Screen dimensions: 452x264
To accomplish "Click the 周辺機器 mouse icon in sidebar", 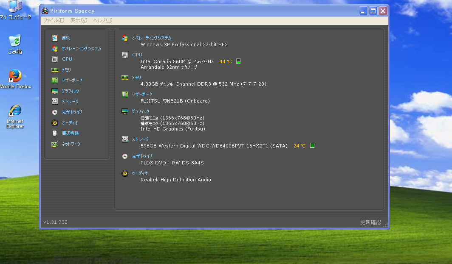I will click(x=55, y=133).
